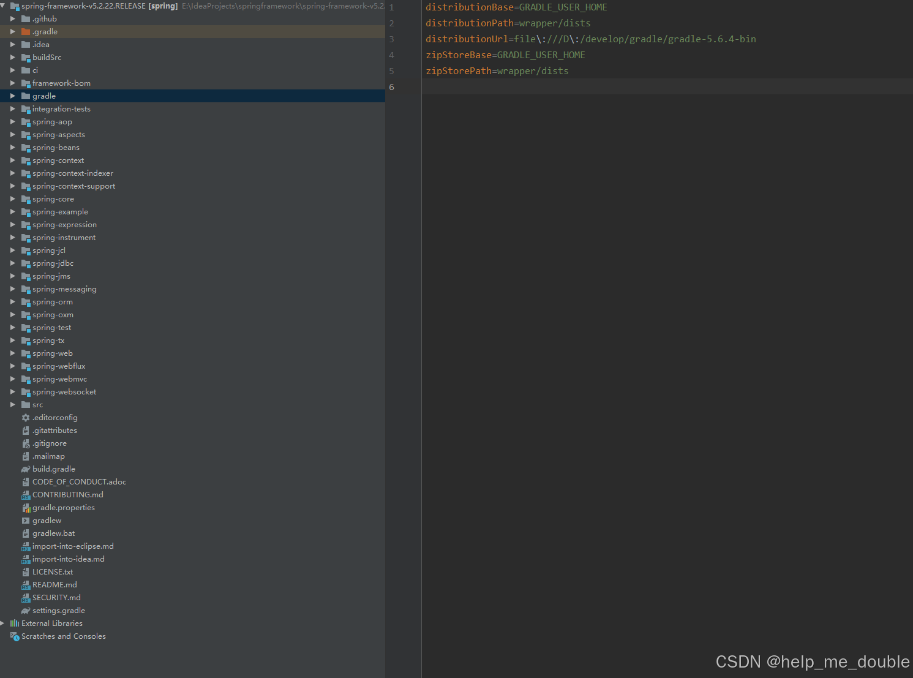Collapse the spring-framework project root node
Screen dimensions: 913x678
(3, 6)
